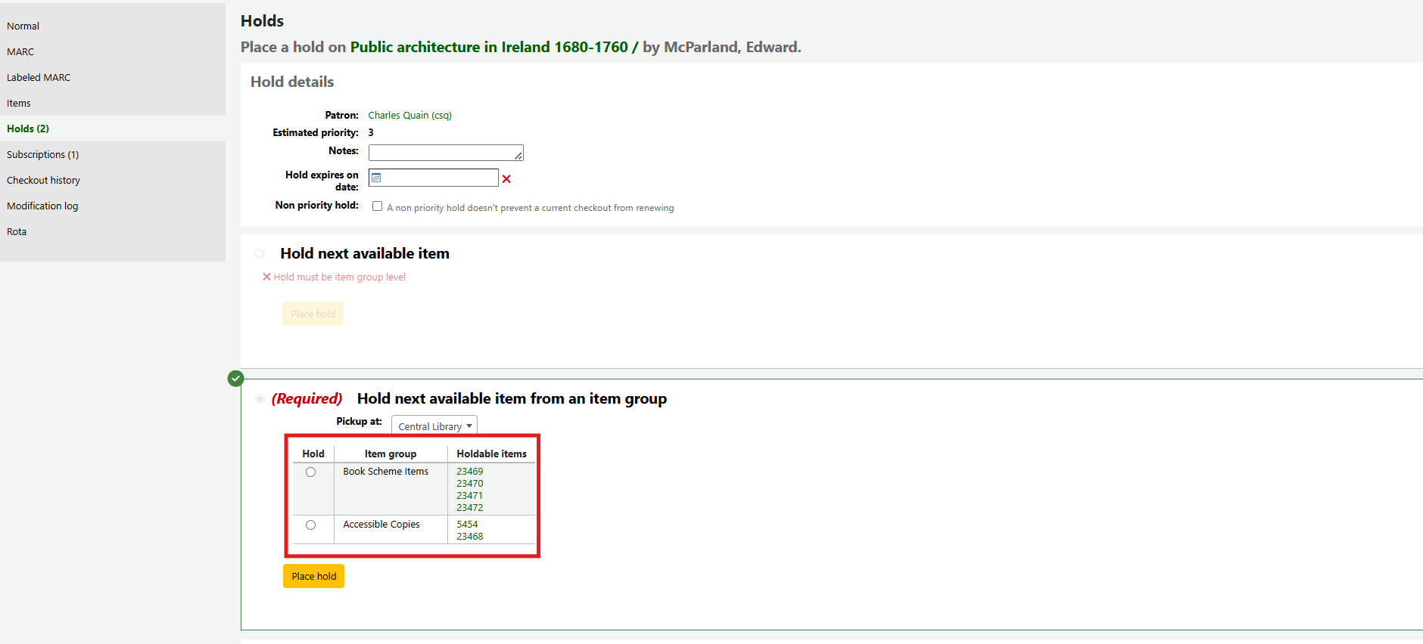Open the Holds (2) tab
Screen dimensions: 1423x644
pos(28,128)
